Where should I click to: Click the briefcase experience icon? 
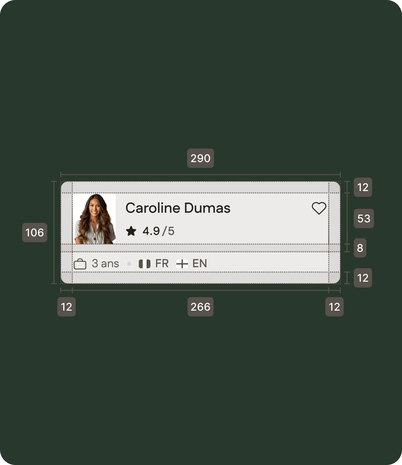(80, 264)
